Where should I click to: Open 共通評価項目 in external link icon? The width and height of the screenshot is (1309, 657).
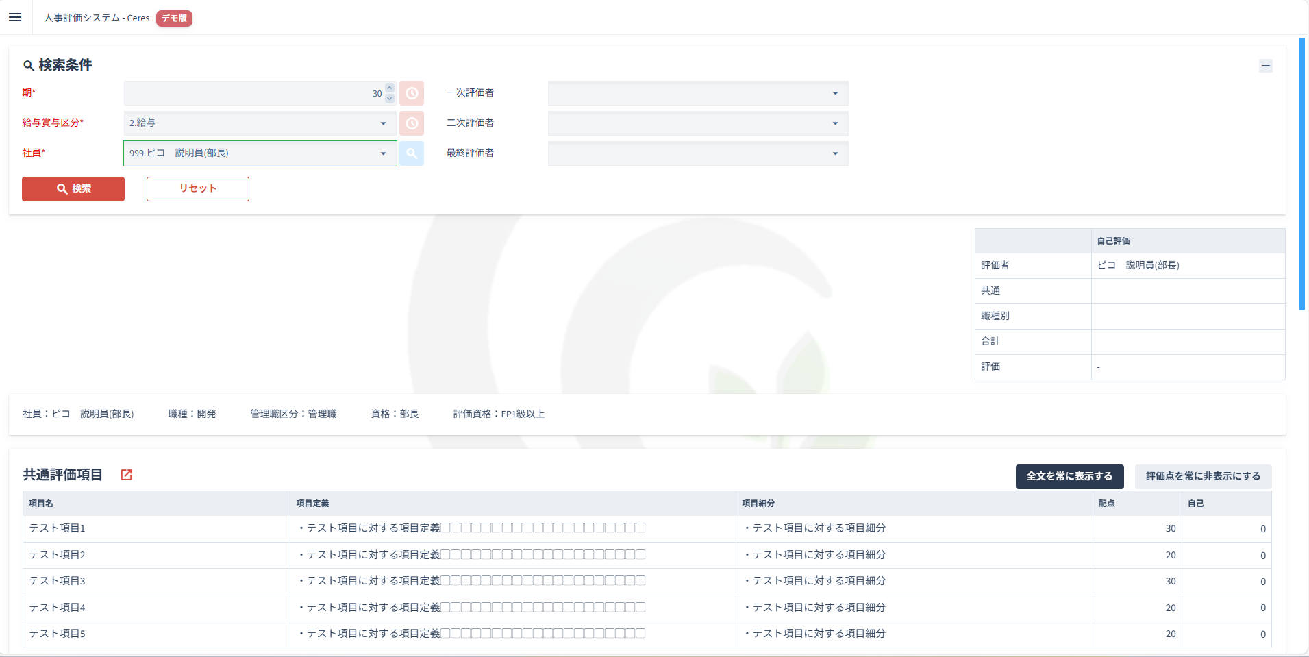[x=126, y=475]
